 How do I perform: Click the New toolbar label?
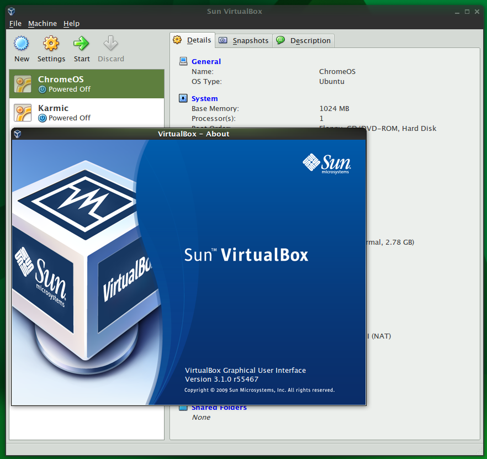22,59
